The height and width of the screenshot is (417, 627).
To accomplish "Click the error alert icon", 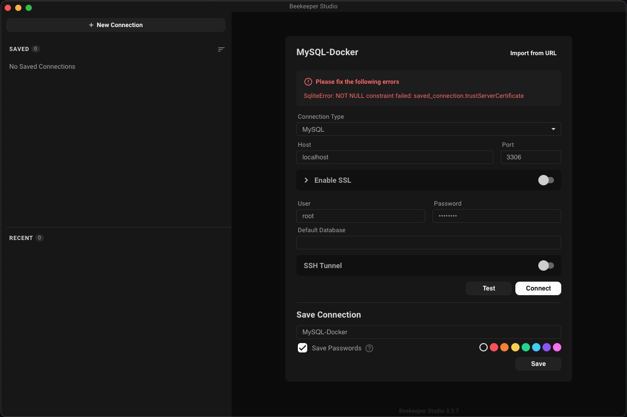I will tap(308, 82).
